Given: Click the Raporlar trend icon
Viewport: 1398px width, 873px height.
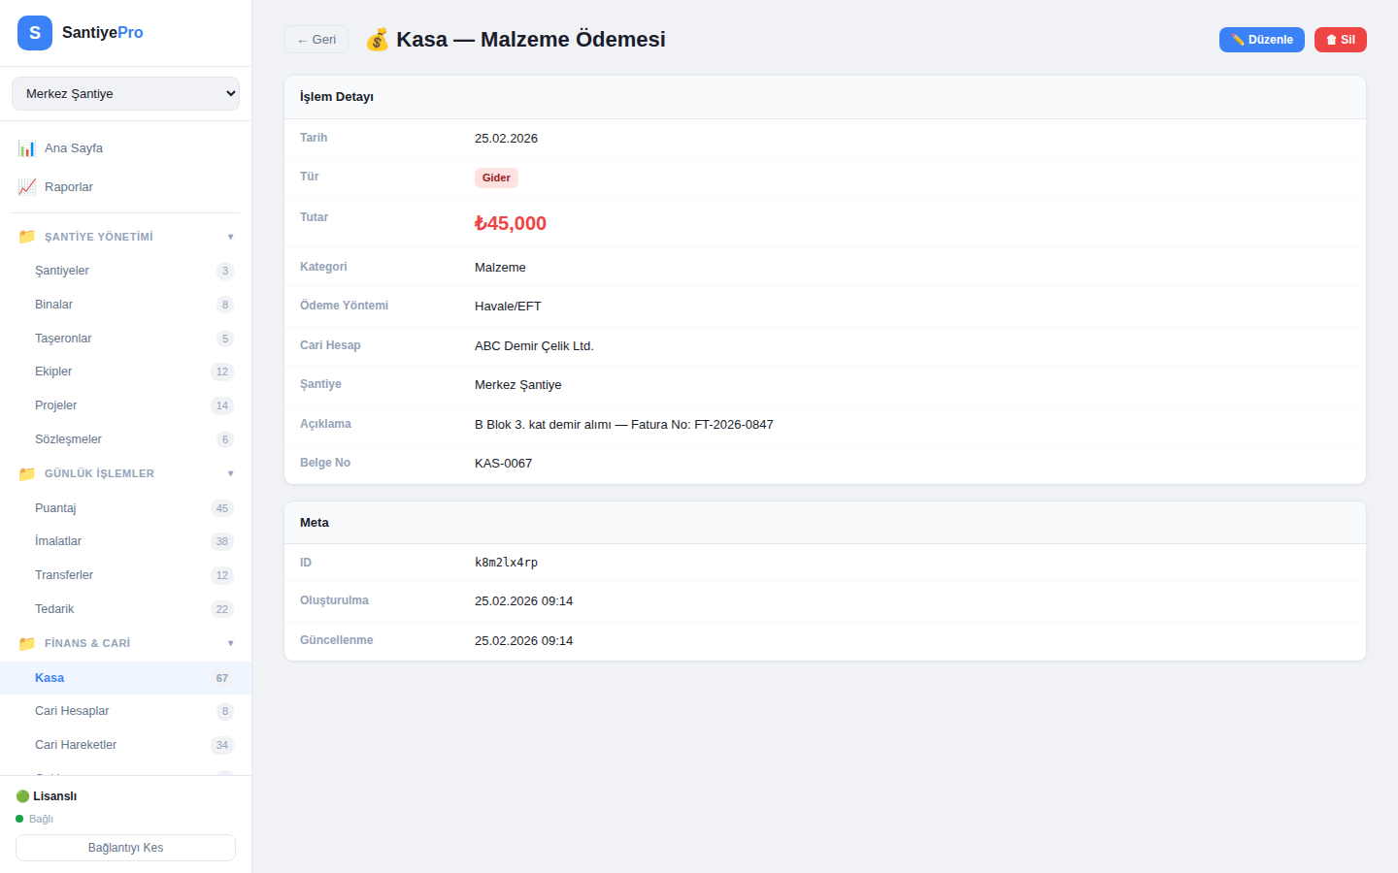Looking at the screenshot, I should [27, 187].
